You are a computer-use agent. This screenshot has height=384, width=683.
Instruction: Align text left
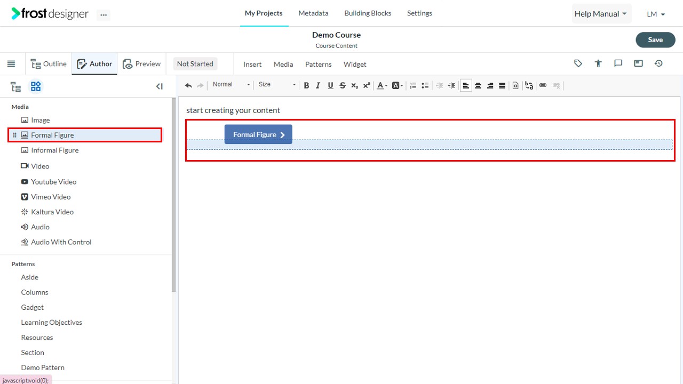(x=466, y=85)
